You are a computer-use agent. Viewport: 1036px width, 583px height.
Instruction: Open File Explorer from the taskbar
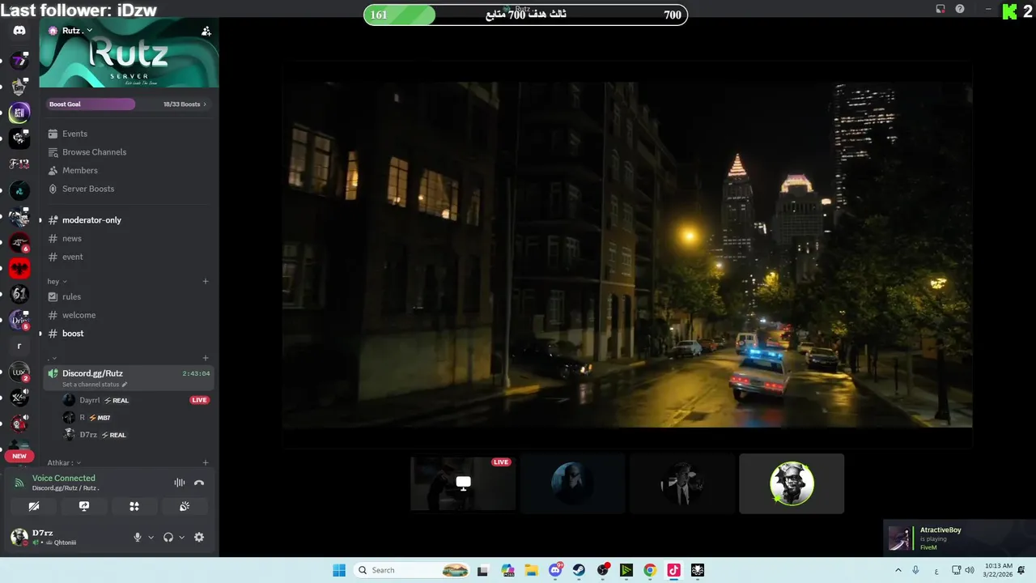[532, 570]
